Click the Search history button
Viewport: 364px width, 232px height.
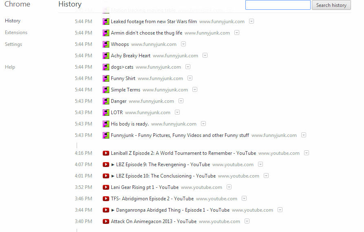click(x=331, y=5)
